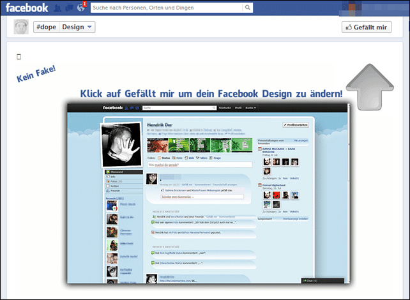
Task: Click the 'Status' share option in preview
Action: coord(164,158)
